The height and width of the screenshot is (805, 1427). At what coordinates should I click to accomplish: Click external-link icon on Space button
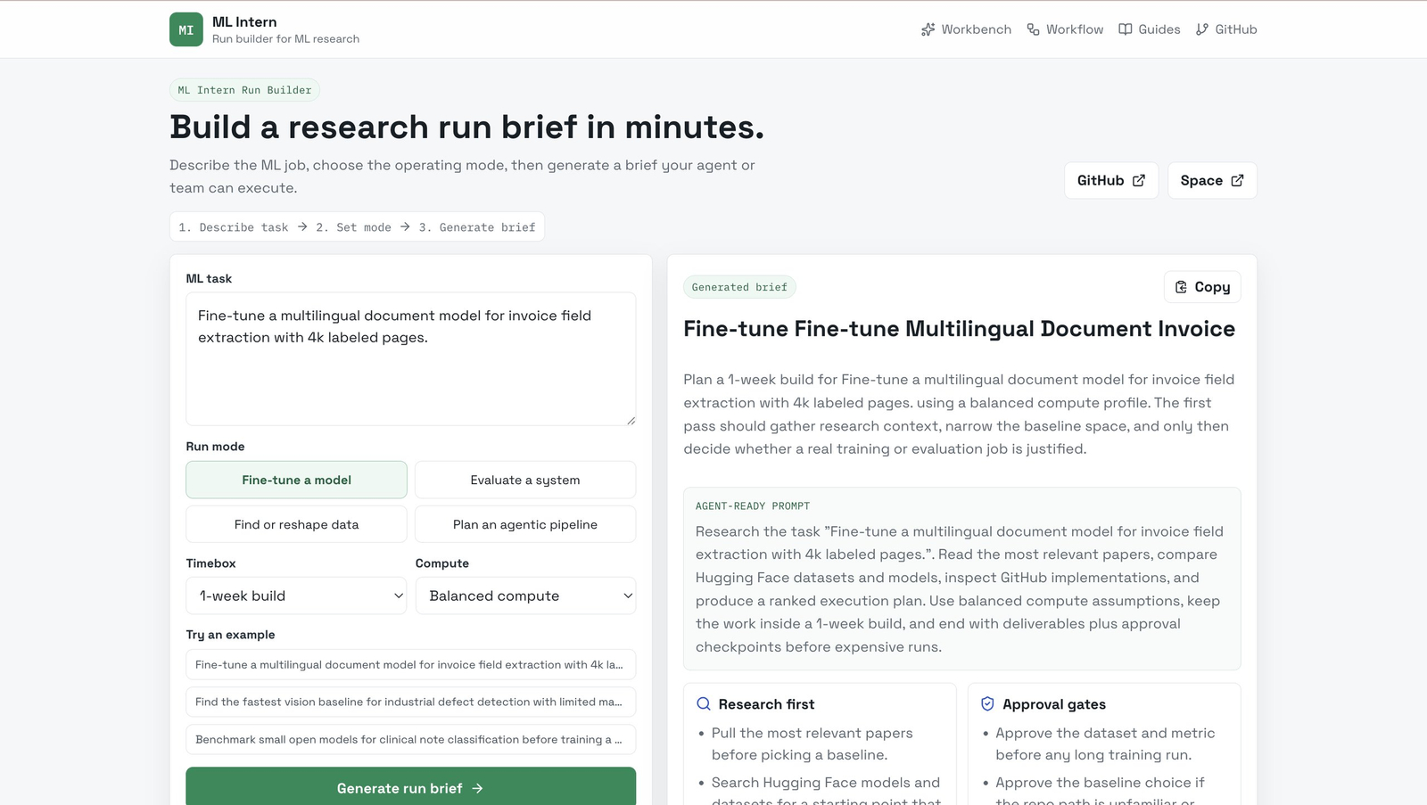tap(1237, 180)
